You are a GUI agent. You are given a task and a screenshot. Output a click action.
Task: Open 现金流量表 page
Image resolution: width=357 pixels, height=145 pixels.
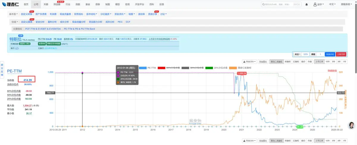pyautogui.click(x=66, y=14)
